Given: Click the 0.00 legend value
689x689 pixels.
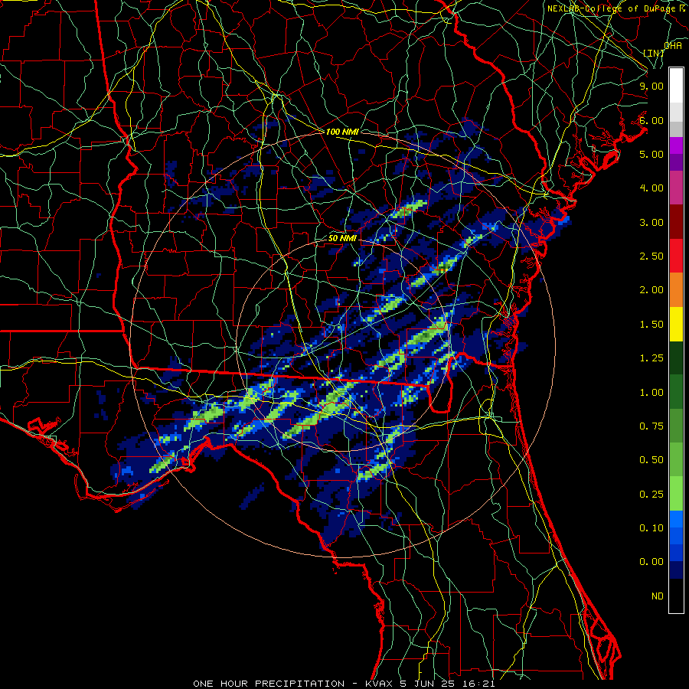Looking at the screenshot, I should (x=651, y=562).
